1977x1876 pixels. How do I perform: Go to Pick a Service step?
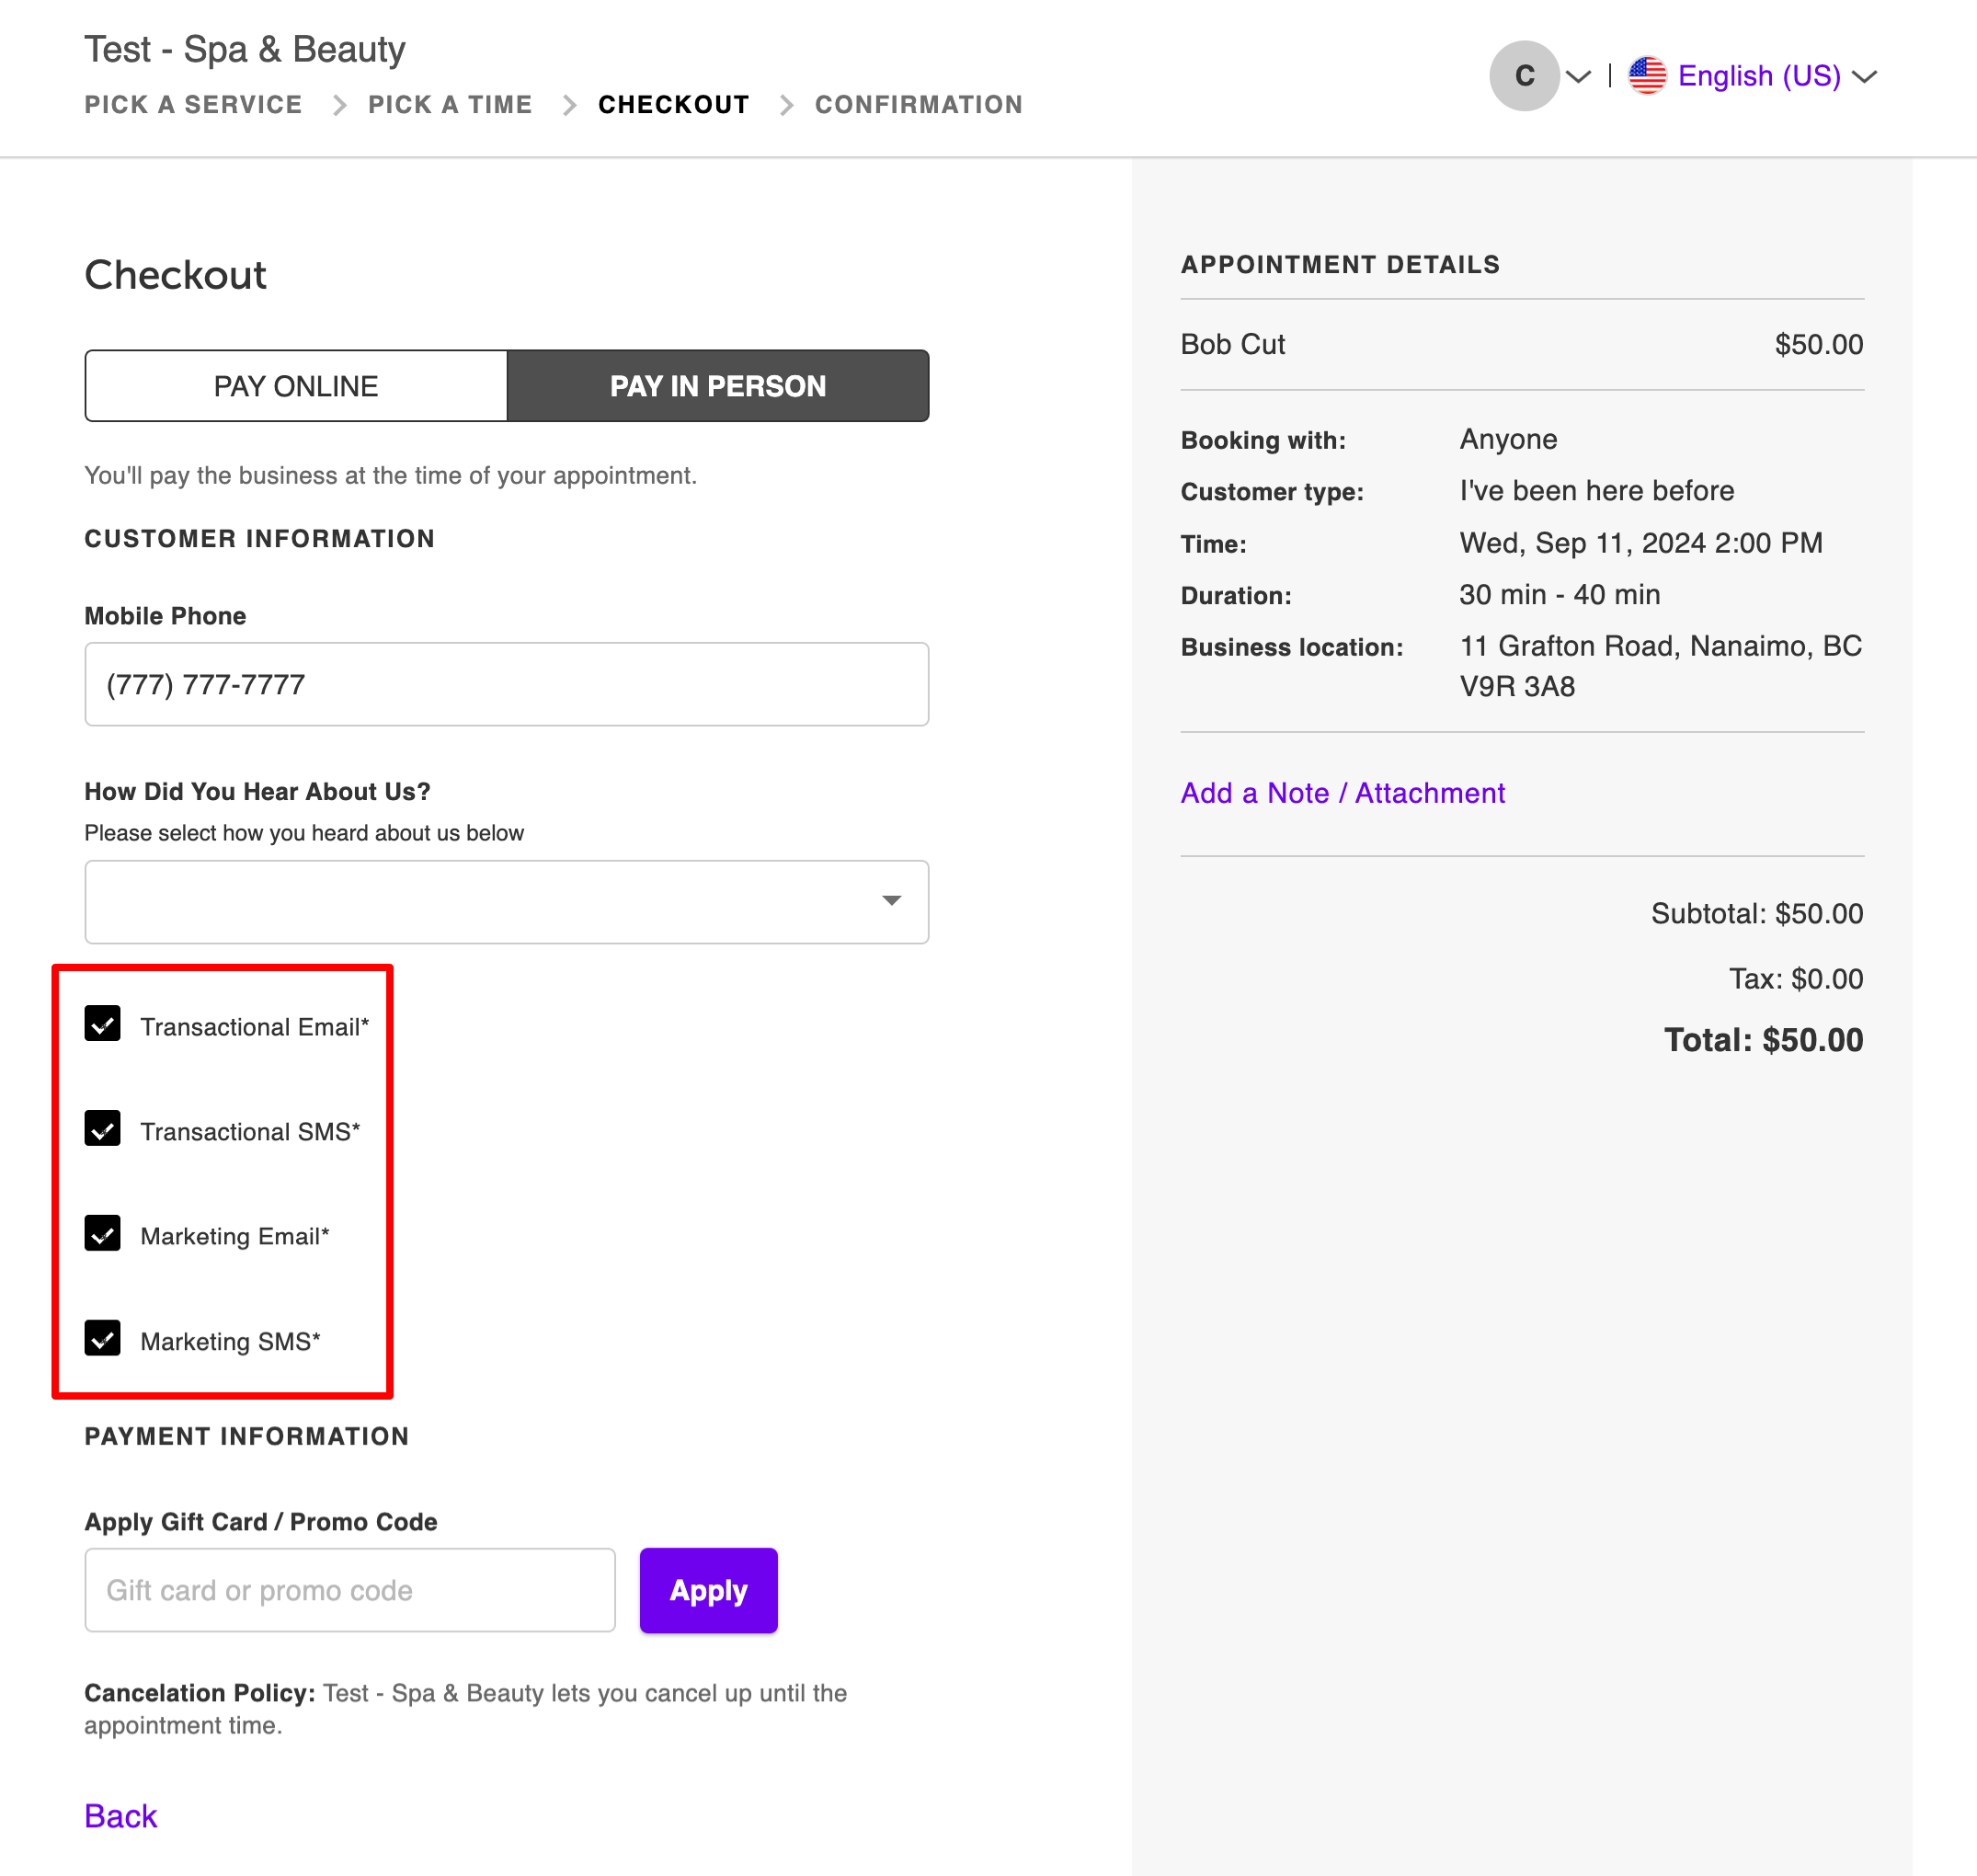193,105
